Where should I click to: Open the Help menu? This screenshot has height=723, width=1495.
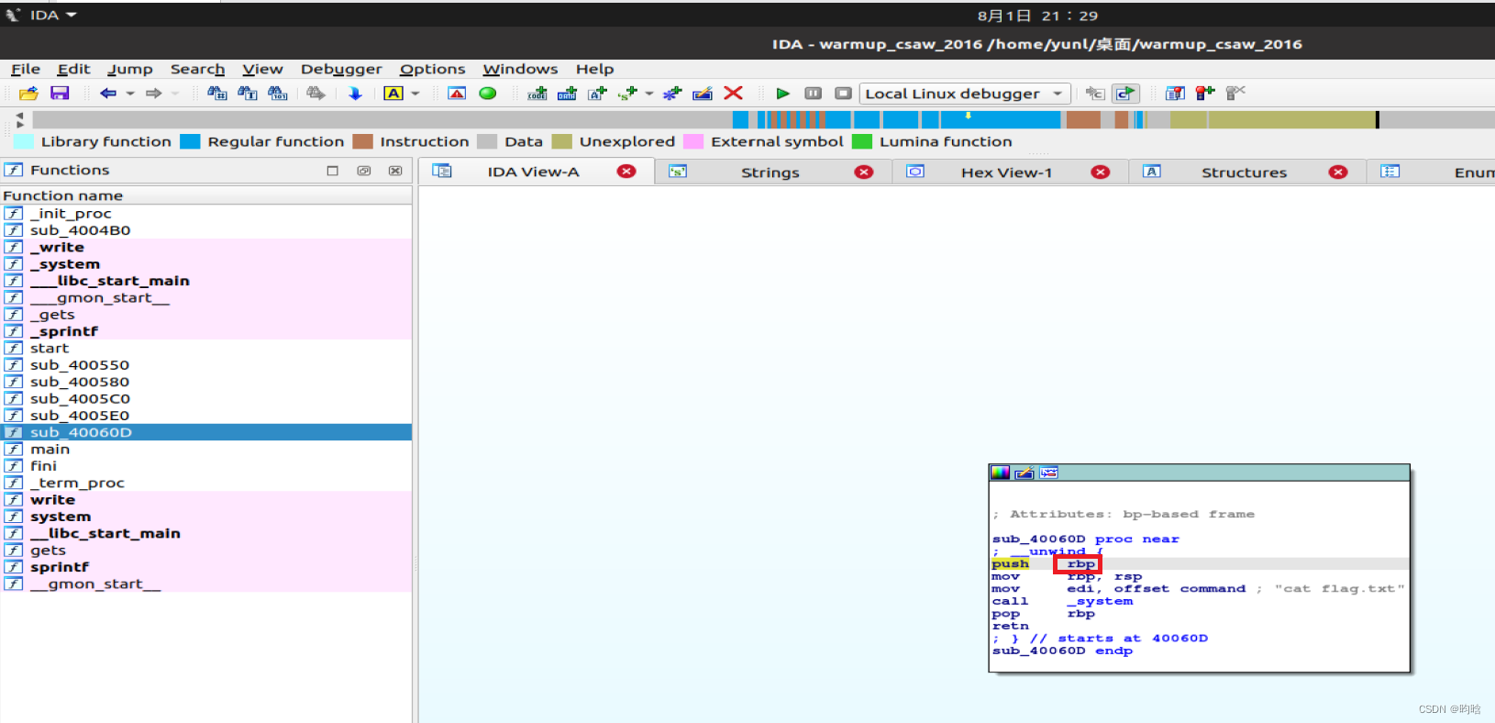pos(594,69)
